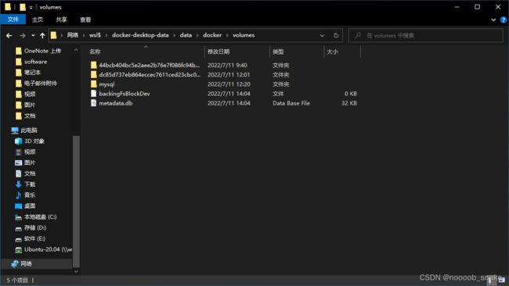The width and height of the screenshot is (509, 286).
Task: Expand breadcrumb chevron after docker-desktop-data
Action: 175,35
